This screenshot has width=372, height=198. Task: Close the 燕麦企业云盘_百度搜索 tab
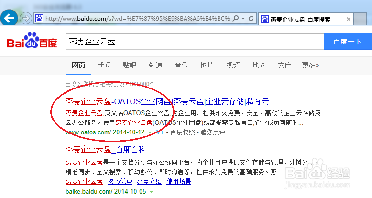[x=348, y=19]
